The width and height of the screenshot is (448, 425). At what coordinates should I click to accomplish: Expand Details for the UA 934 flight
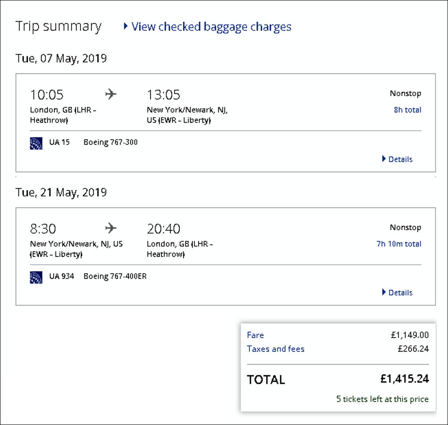point(397,293)
